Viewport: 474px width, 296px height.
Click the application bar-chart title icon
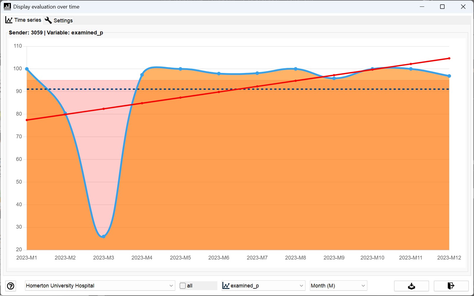pos(7,6)
